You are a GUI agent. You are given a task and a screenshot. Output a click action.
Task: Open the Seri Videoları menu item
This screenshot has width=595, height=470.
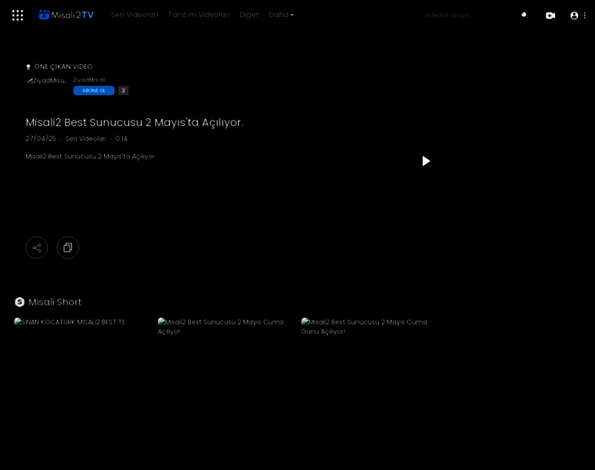[135, 15]
